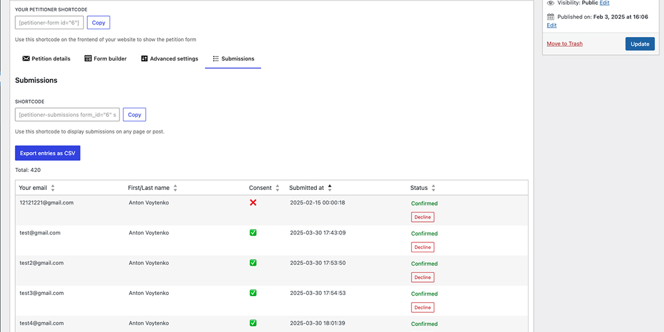Click the green consent checkmark for test@gmail.com

click(253, 232)
